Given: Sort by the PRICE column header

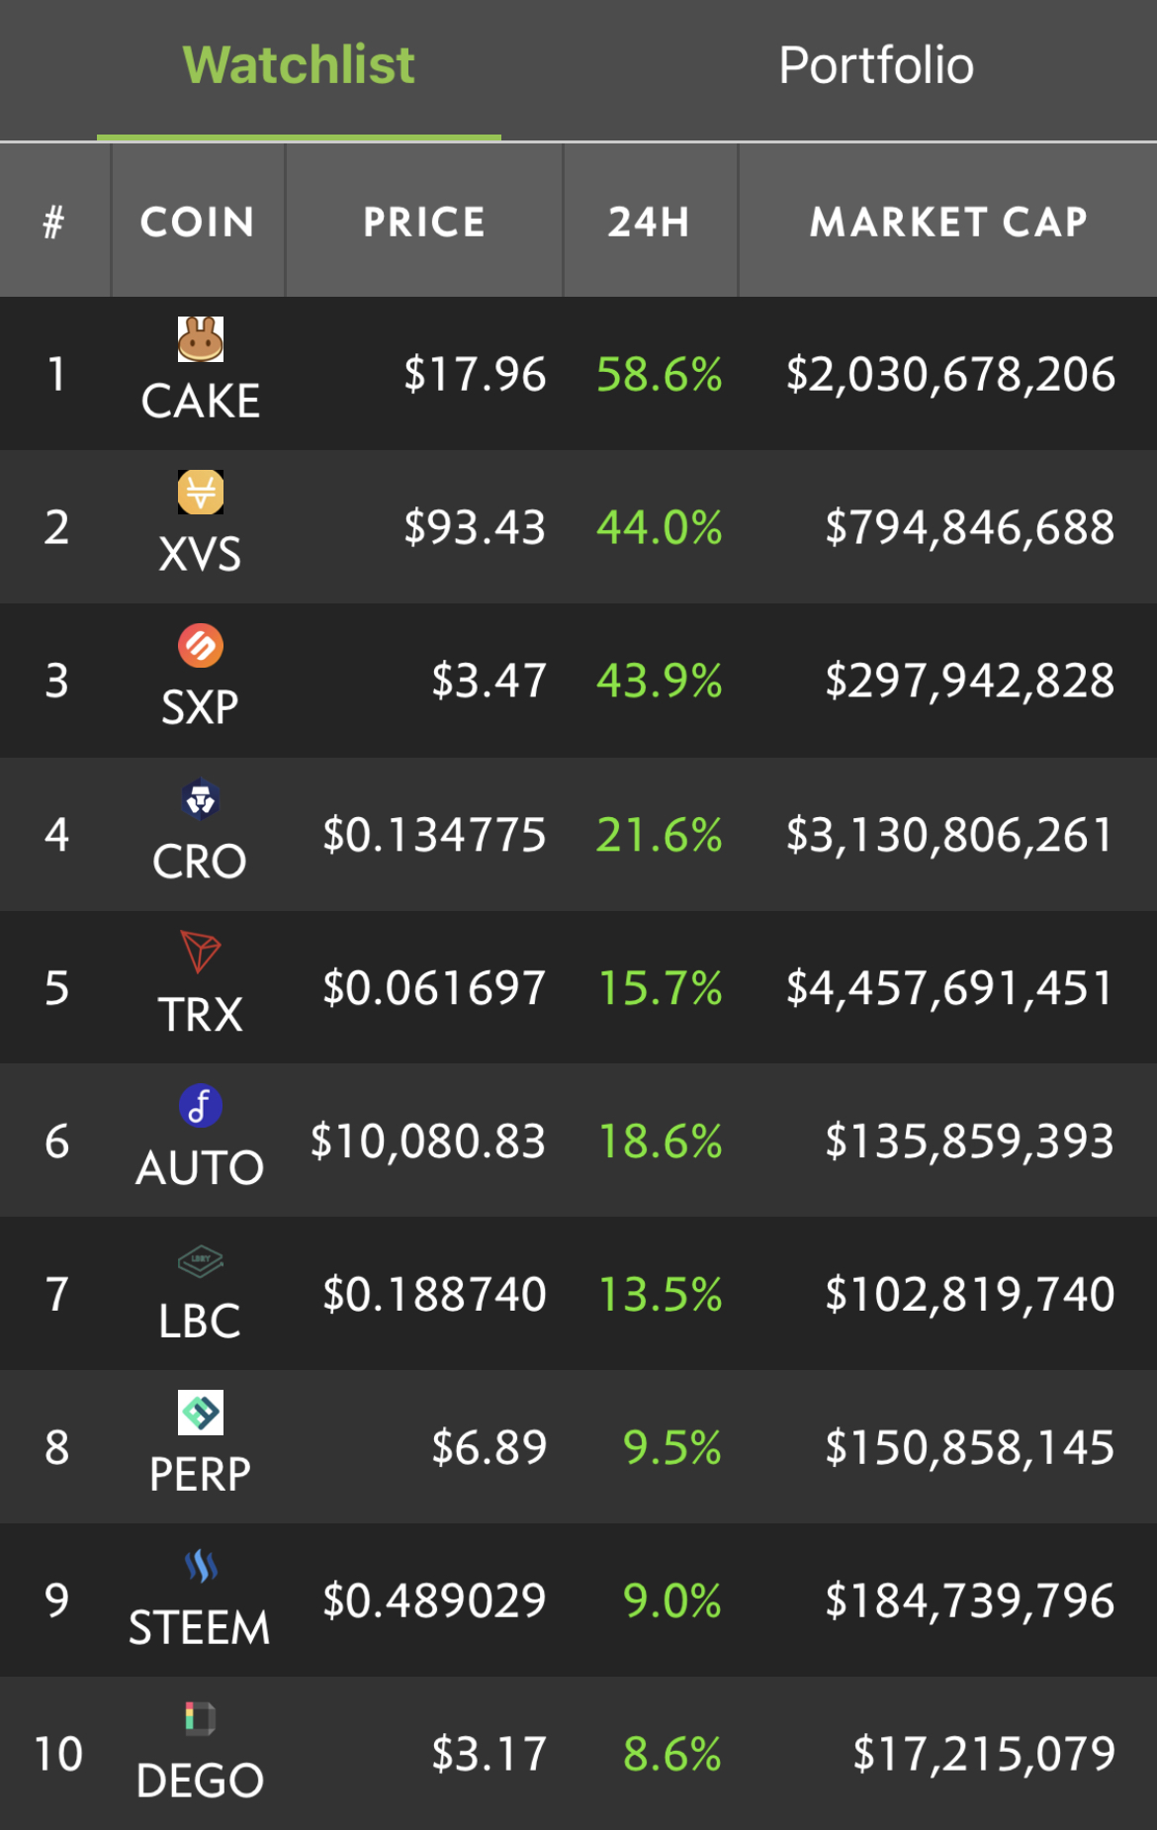Looking at the screenshot, I should point(424,222).
